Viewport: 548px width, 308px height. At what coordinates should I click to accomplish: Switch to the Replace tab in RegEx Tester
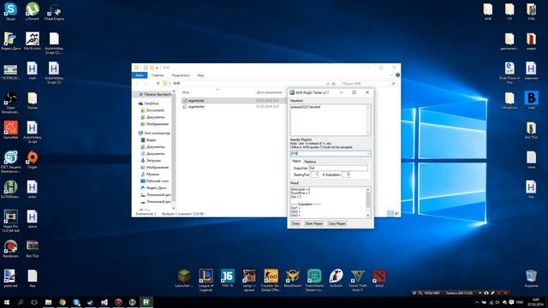tap(310, 162)
